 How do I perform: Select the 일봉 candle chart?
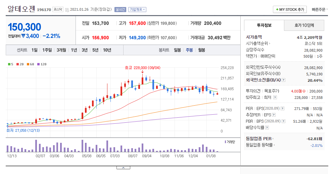pyautogui.click(x=177, y=50)
